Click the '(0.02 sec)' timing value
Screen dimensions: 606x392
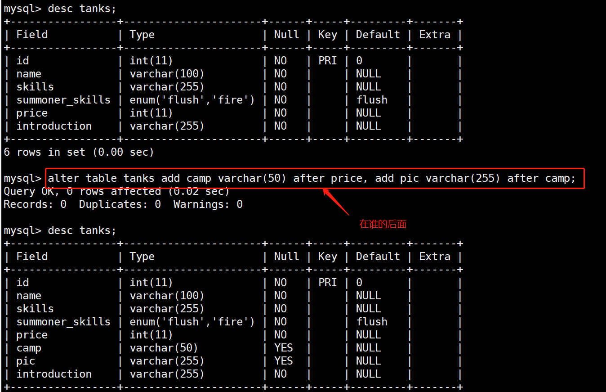(x=199, y=192)
